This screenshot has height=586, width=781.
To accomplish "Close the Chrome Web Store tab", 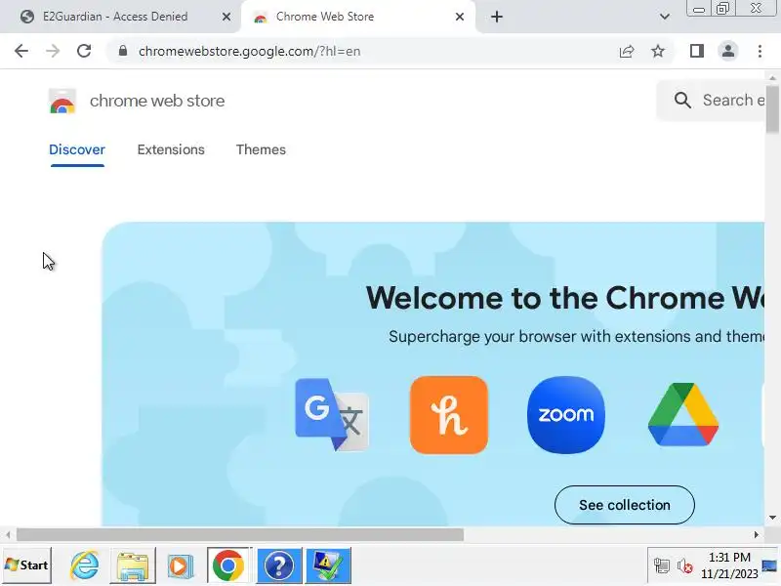I will [x=460, y=17].
